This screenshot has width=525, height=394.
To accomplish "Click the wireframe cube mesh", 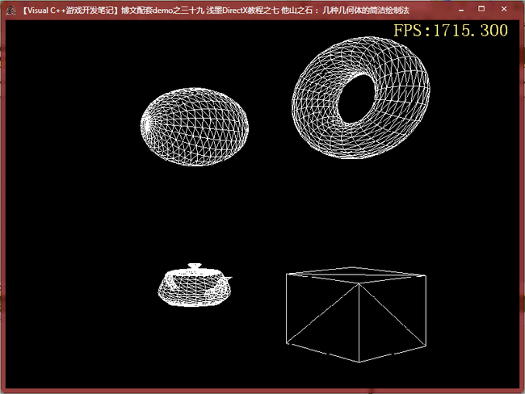I will tap(356, 314).
